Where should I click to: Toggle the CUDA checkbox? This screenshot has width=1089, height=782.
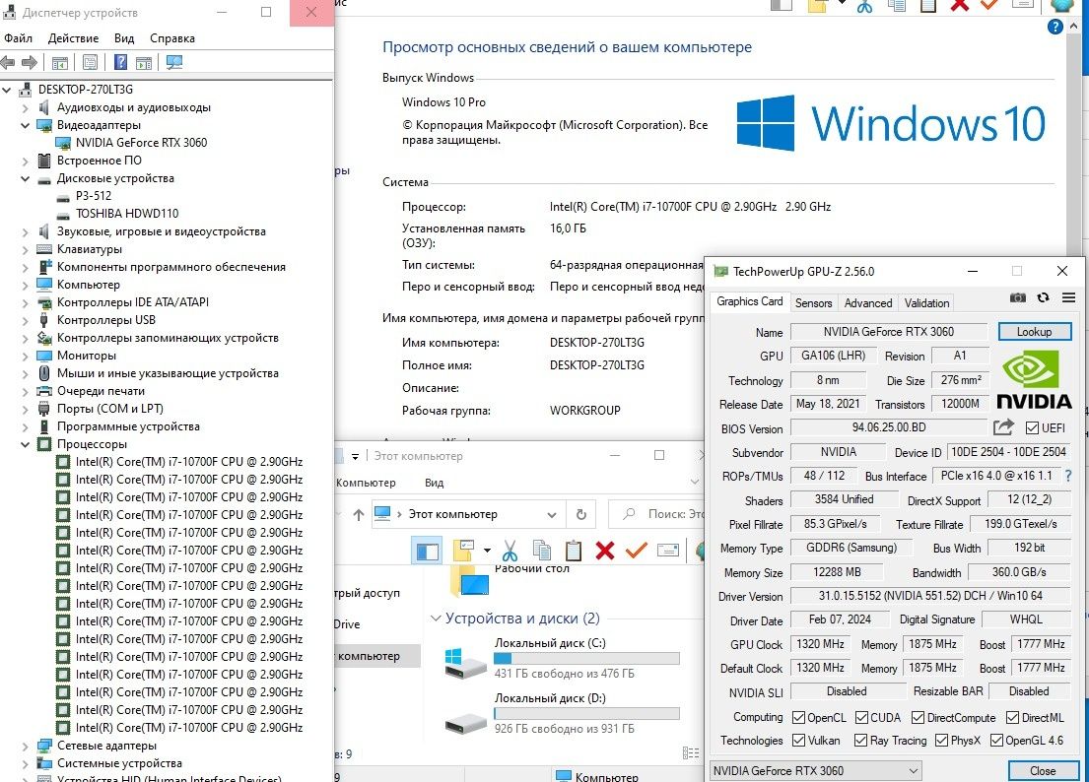(862, 717)
